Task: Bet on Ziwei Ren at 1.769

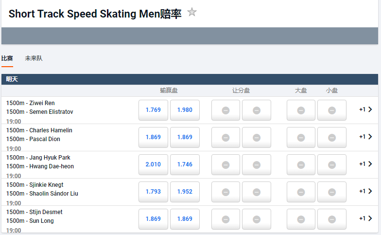Action: point(153,110)
